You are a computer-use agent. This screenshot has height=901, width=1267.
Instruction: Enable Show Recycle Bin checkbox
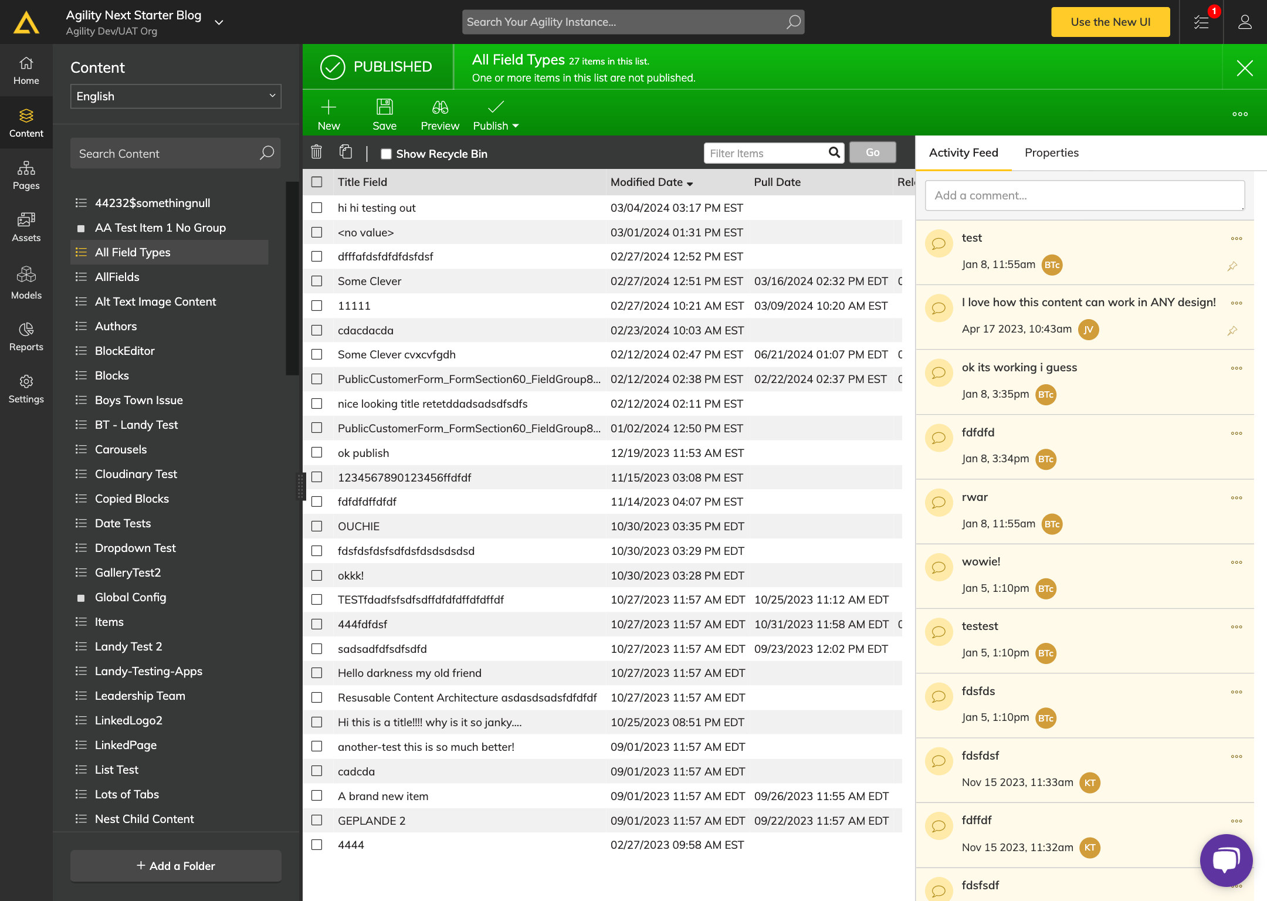386,154
